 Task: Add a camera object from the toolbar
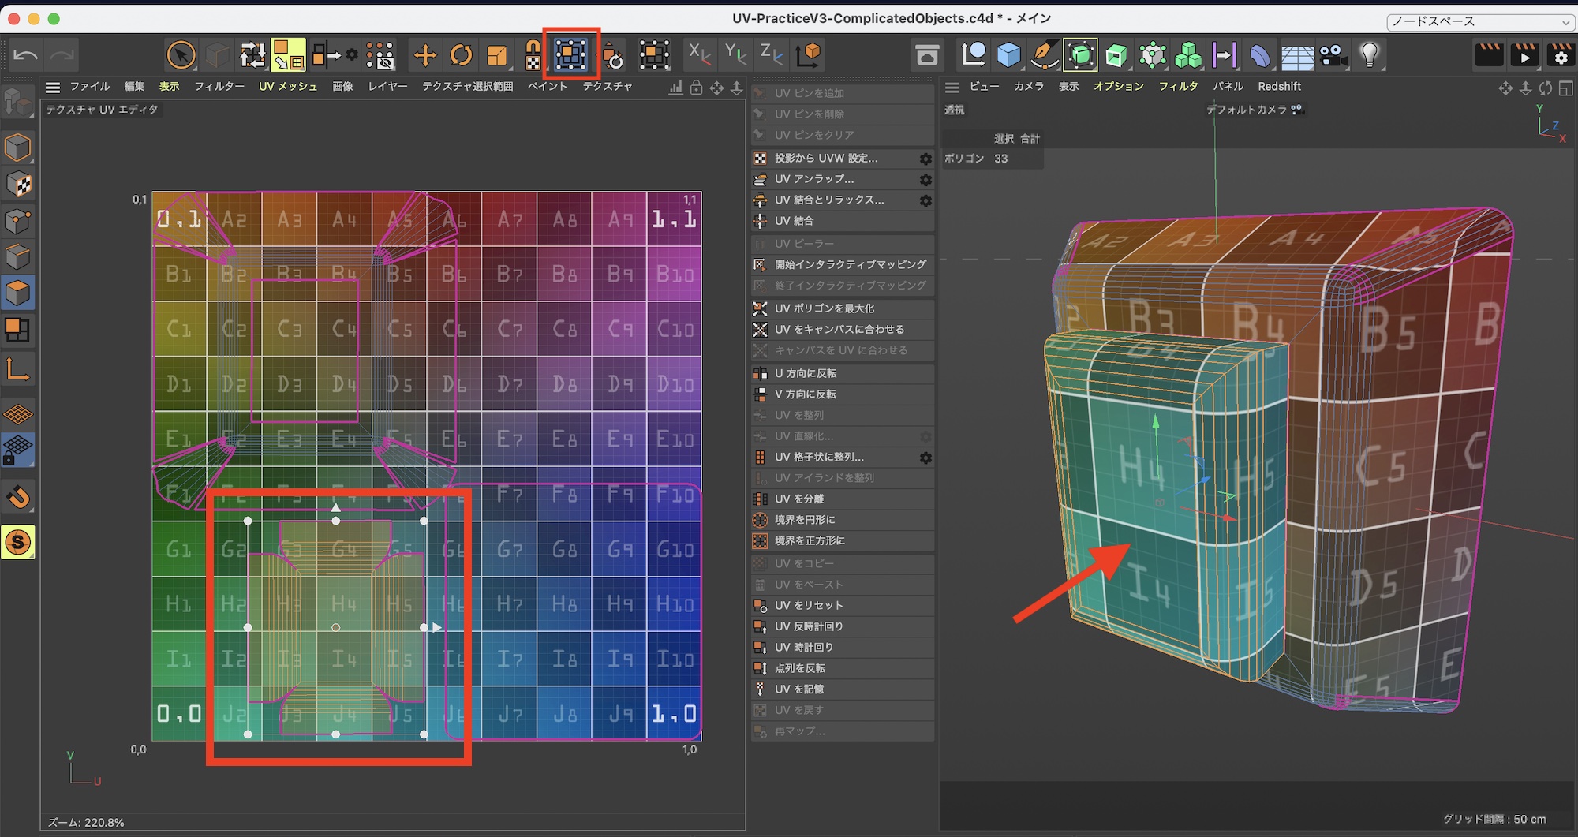coord(1333,55)
